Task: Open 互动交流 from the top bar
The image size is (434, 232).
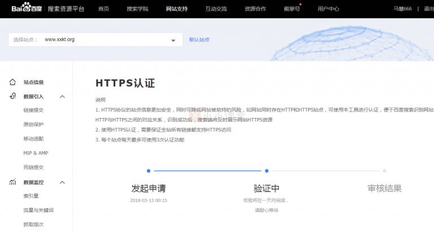Action: 216,9
